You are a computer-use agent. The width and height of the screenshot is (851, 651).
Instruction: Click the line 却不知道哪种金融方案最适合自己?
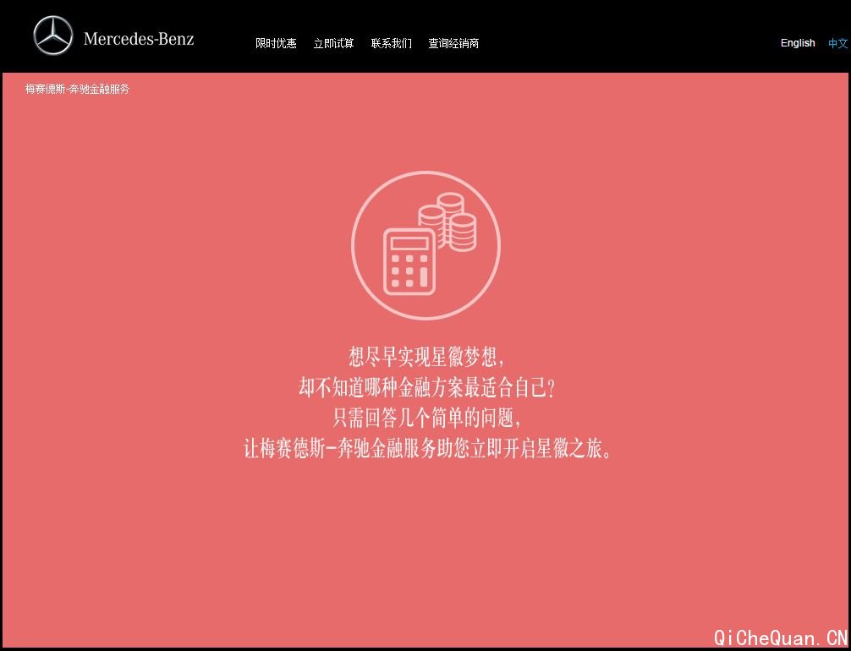(x=426, y=388)
